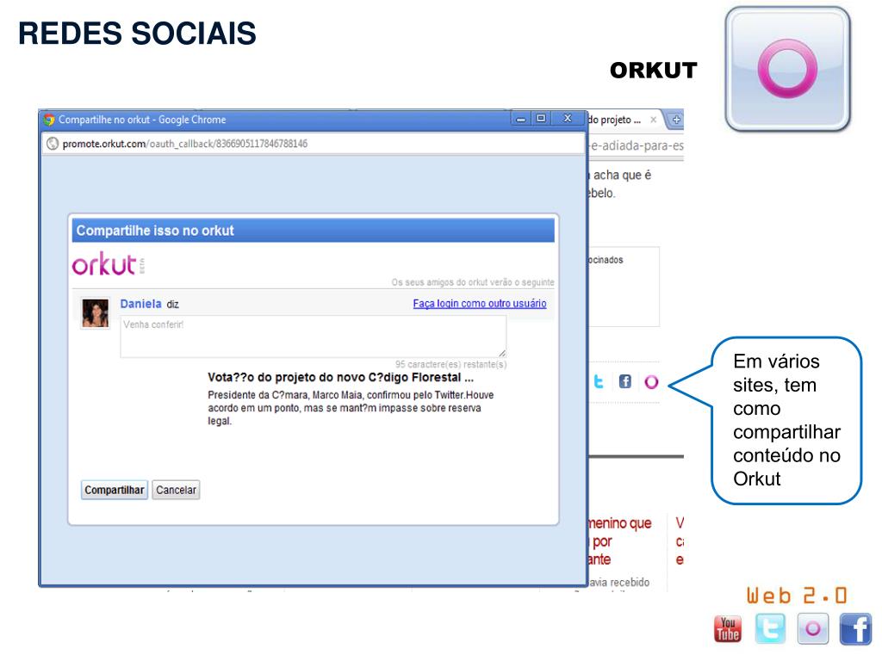Click the small Orkut icon in the slide footer
Viewport: 882px width, 661px height.
click(x=813, y=628)
